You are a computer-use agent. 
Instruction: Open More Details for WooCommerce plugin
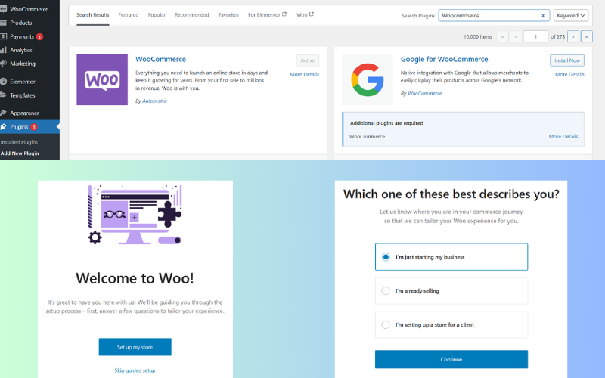pos(305,74)
